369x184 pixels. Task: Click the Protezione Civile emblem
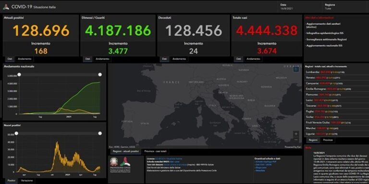125,162
